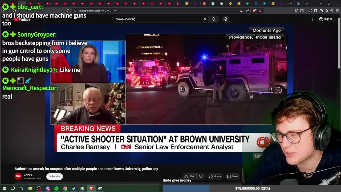
Task: Open the Brave main hamburger menu
Action: (337, 11)
